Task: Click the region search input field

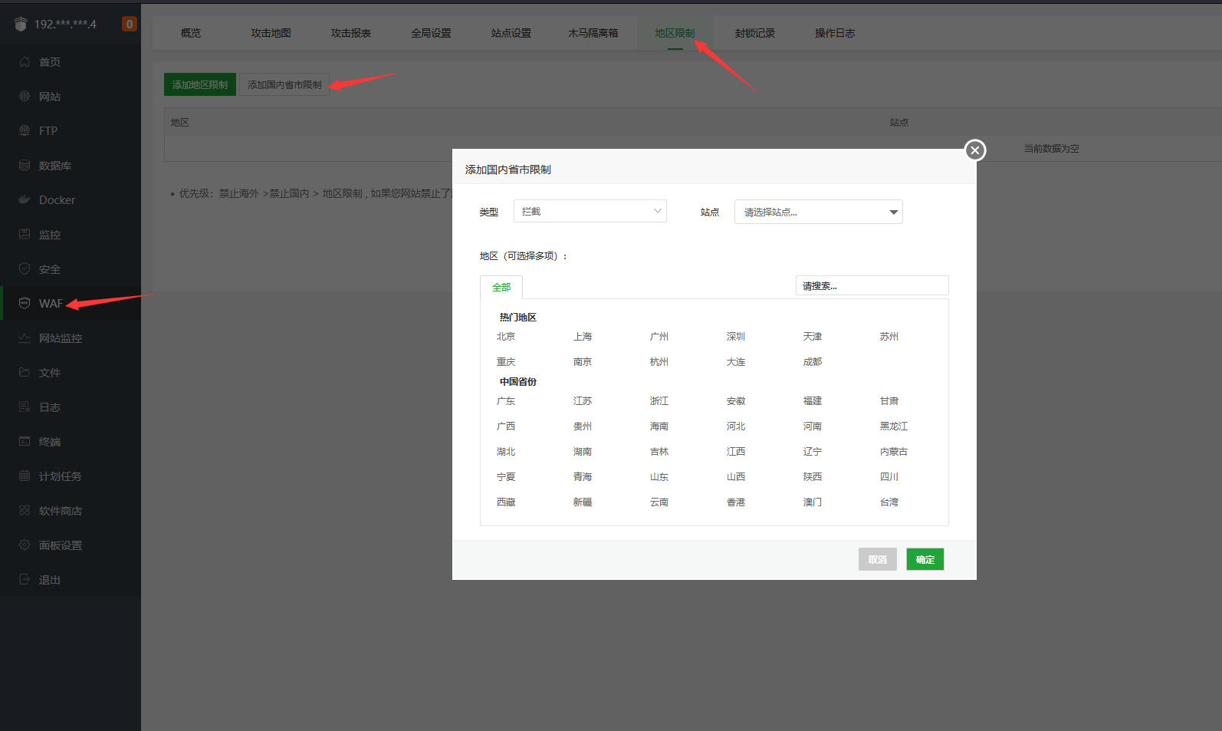Action: pos(872,285)
